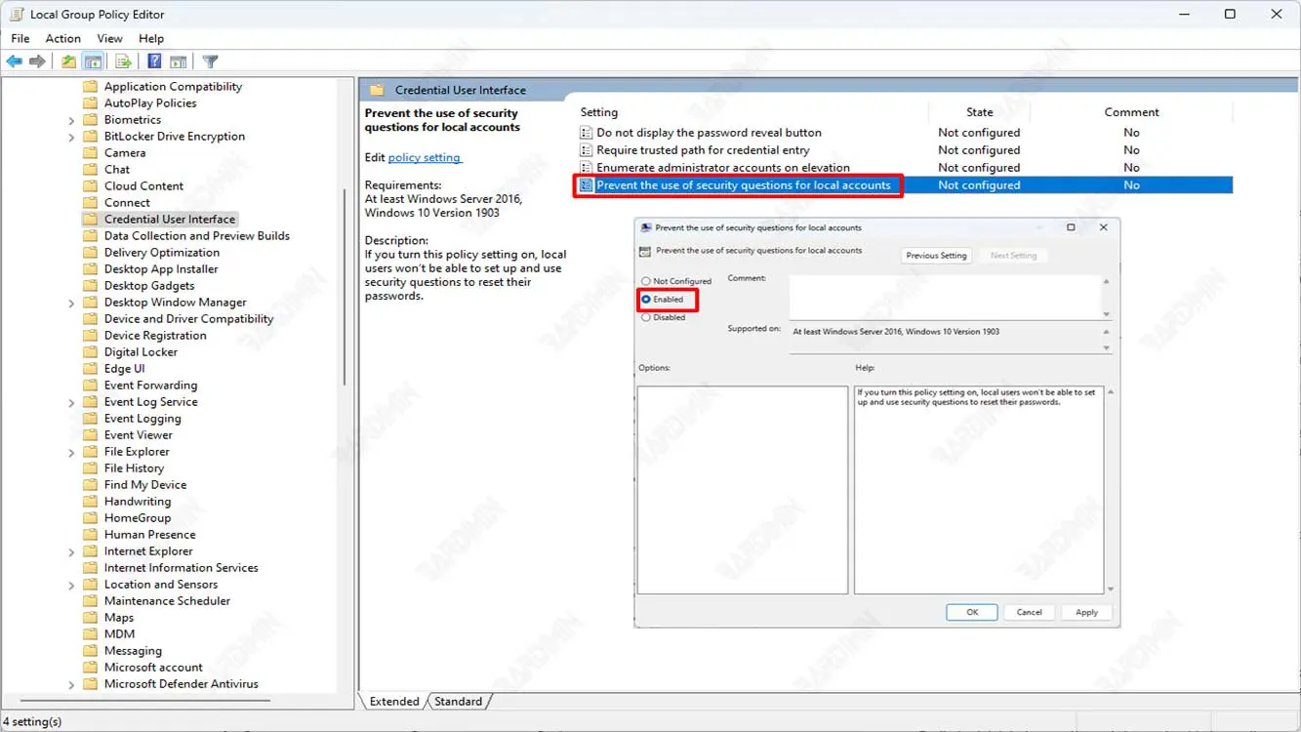Click OK in the policy dialog
1301x732 pixels.
(972, 612)
